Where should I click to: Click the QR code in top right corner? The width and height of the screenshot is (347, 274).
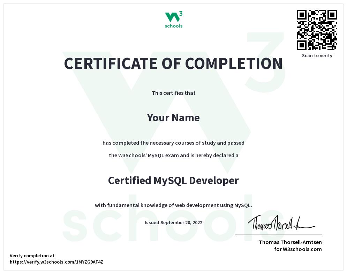[317, 30]
